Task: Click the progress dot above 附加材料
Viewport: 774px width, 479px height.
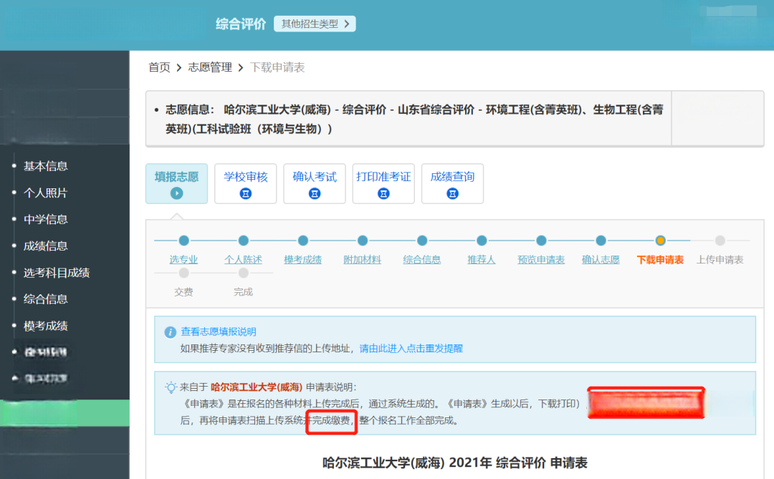Action: (x=363, y=241)
